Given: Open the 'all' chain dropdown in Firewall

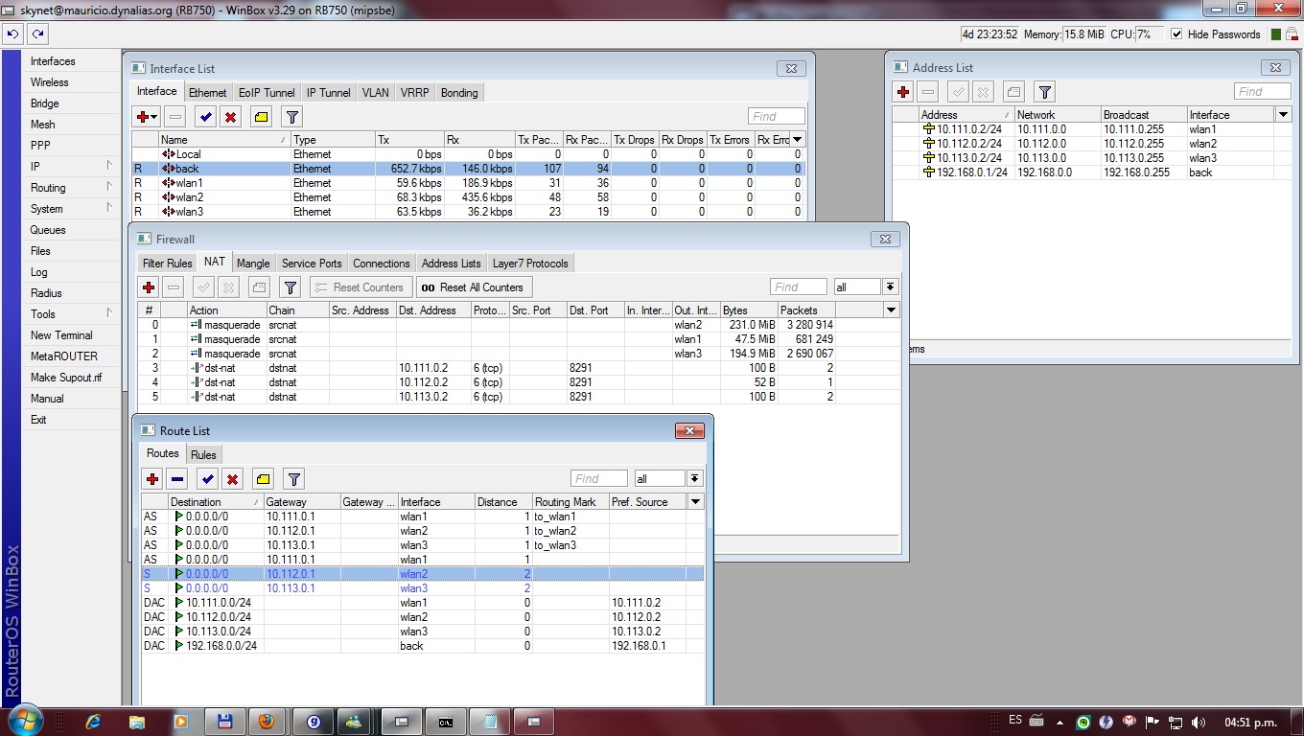Looking at the screenshot, I should tap(890, 287).
